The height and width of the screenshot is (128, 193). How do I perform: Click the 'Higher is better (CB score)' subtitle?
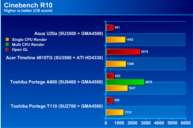click(x=28, y=11)
